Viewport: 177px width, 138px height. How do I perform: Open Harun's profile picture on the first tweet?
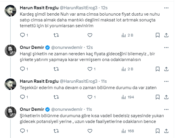[x=10, y=12]
